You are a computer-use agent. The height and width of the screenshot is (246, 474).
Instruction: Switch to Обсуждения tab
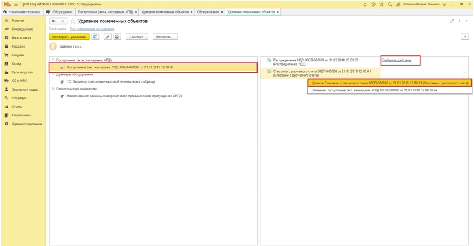pyautogui.click(x=59, y=12)
